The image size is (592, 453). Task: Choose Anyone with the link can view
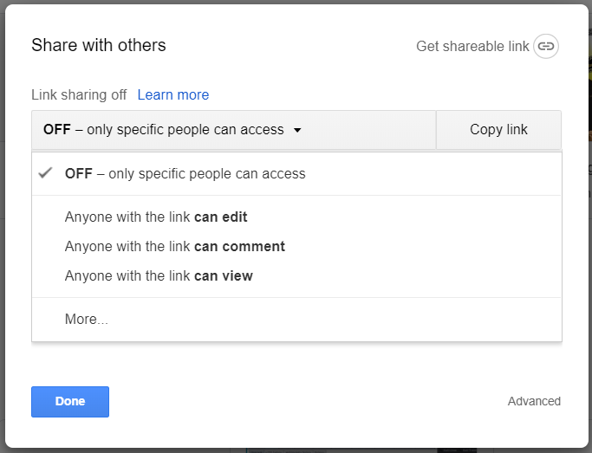159,276
